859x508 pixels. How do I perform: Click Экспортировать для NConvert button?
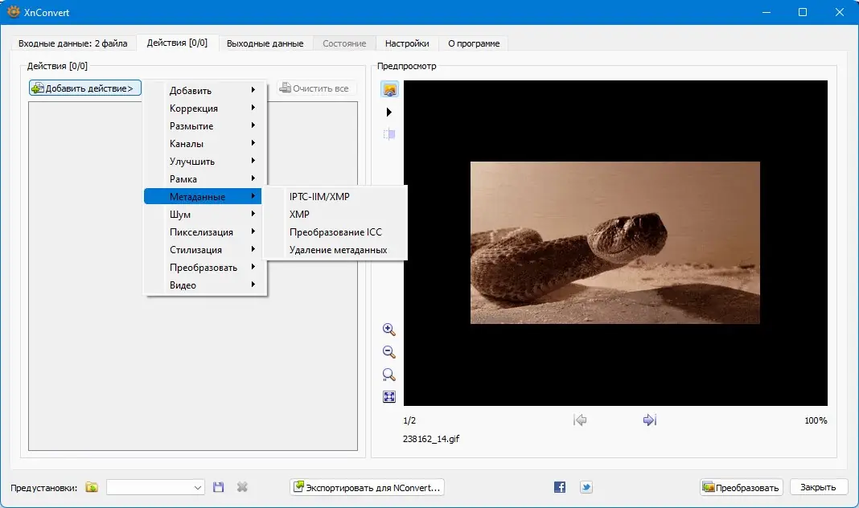click(367, 487)
